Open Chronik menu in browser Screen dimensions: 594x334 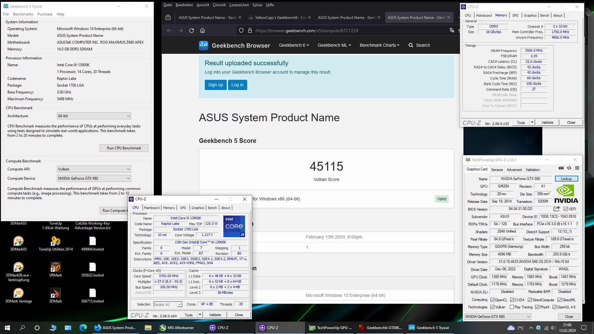219,5
